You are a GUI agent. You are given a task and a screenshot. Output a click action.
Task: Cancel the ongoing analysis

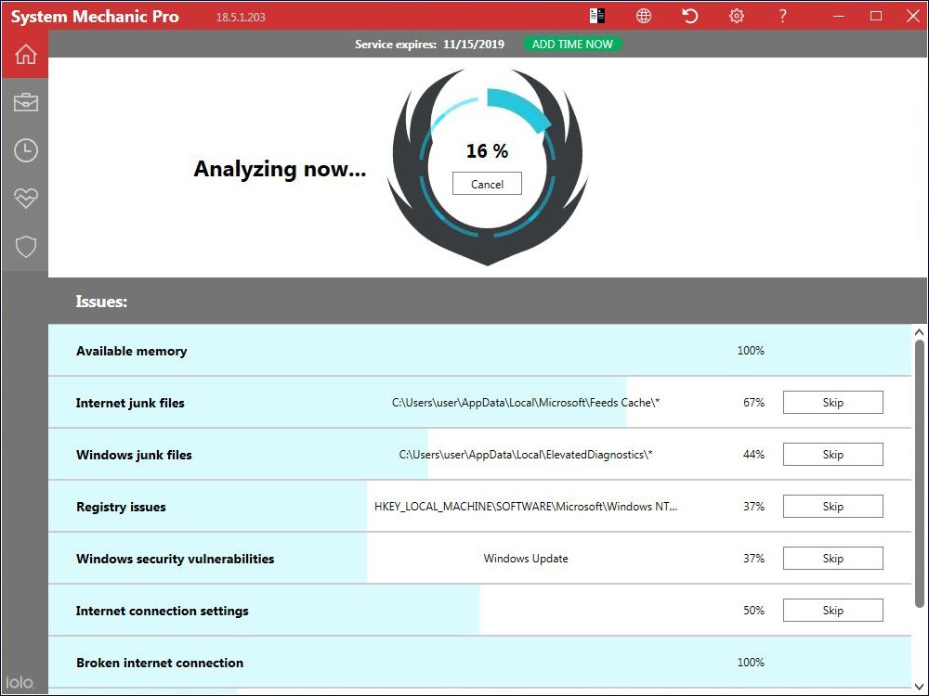[487, 184]
